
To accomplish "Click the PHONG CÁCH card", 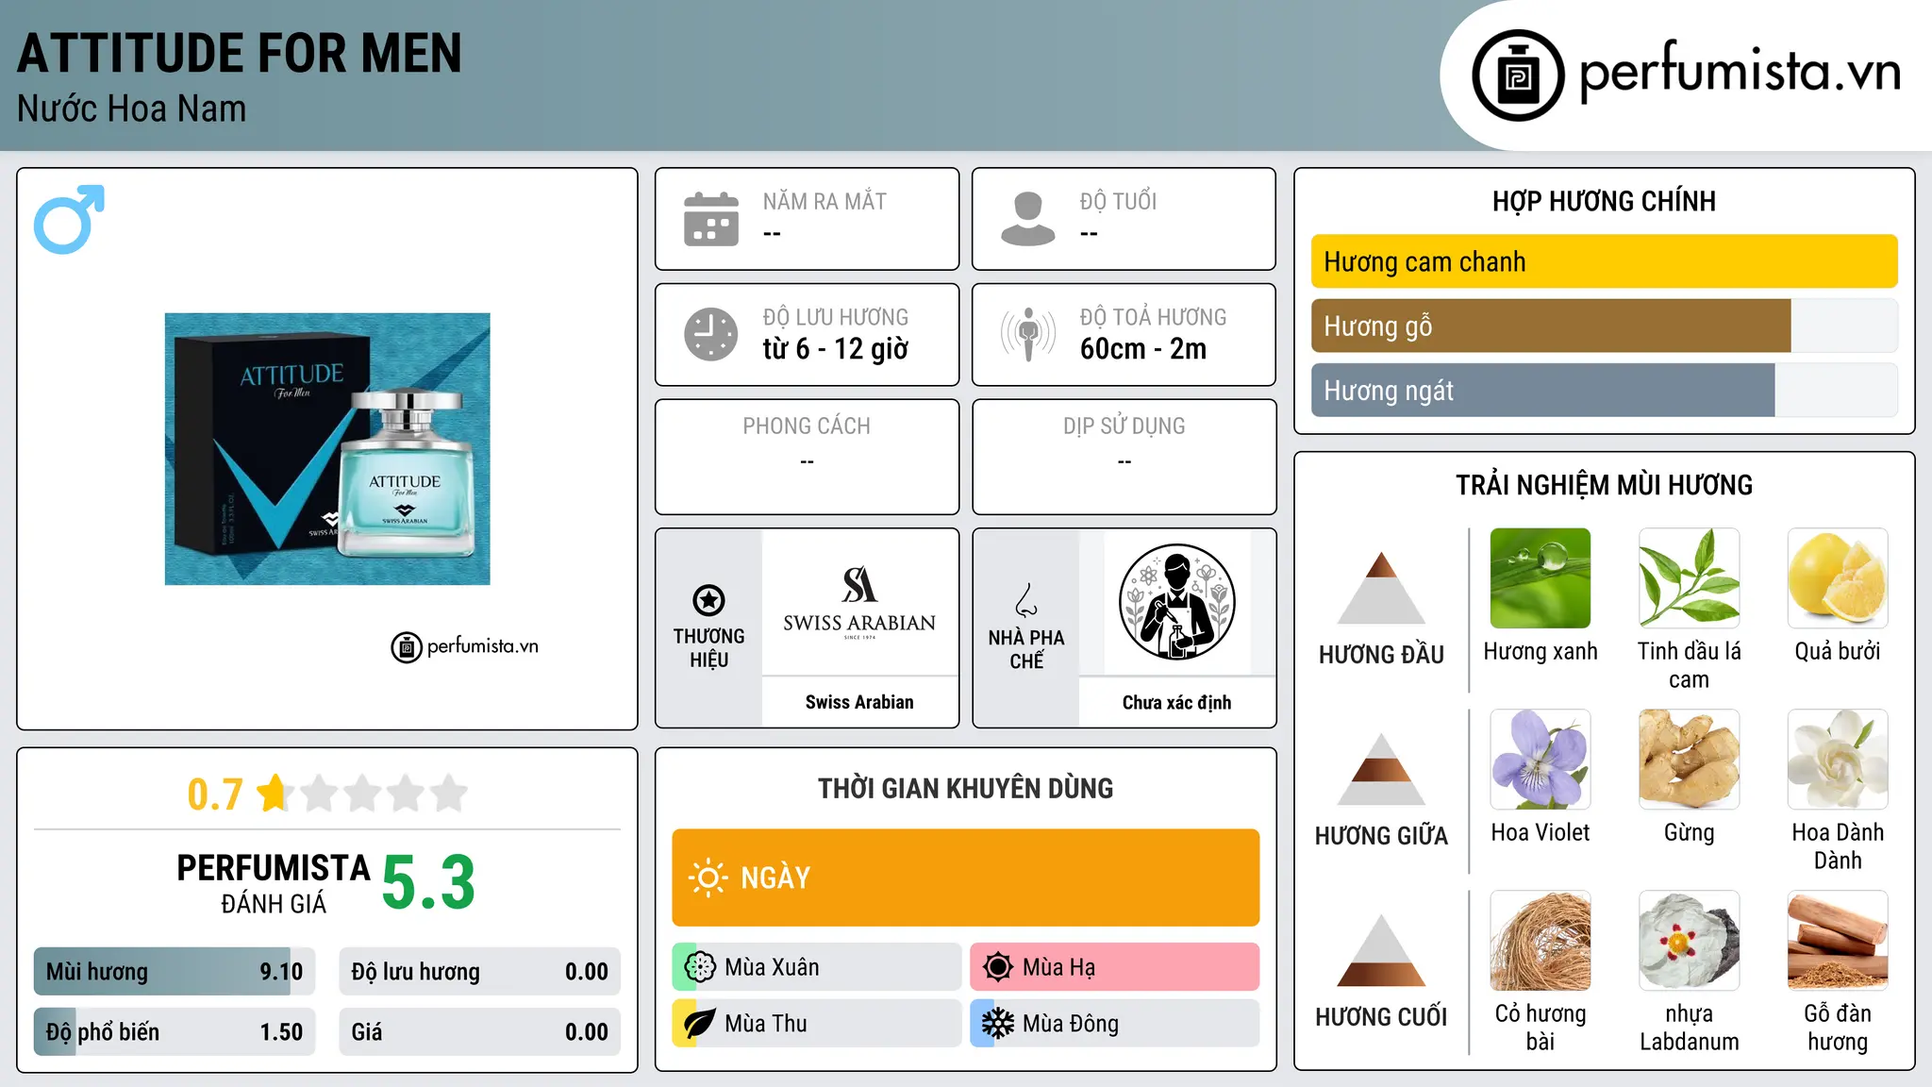I will [x=807, y=457].
